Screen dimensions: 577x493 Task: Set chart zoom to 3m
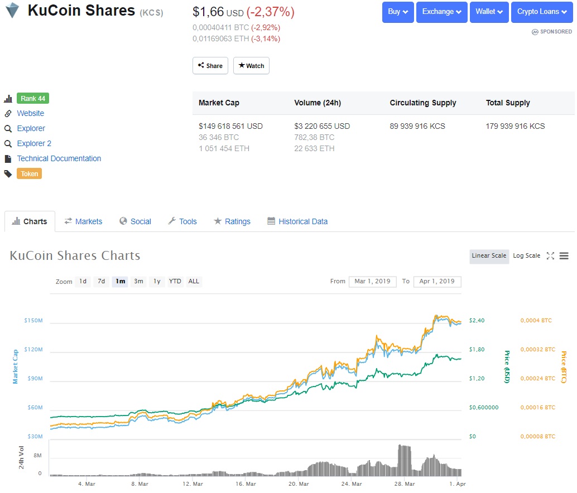(x=138, y=282)
